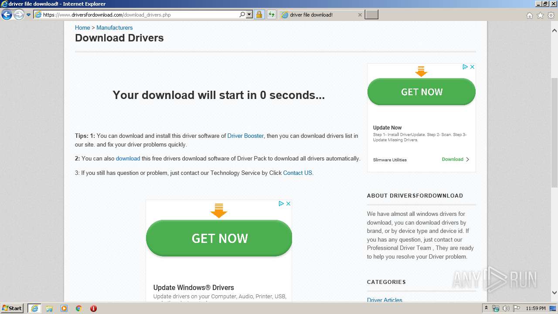The image size is (558, 314).
Task: Open the Tools gear icon
Action: coord(551,15)
